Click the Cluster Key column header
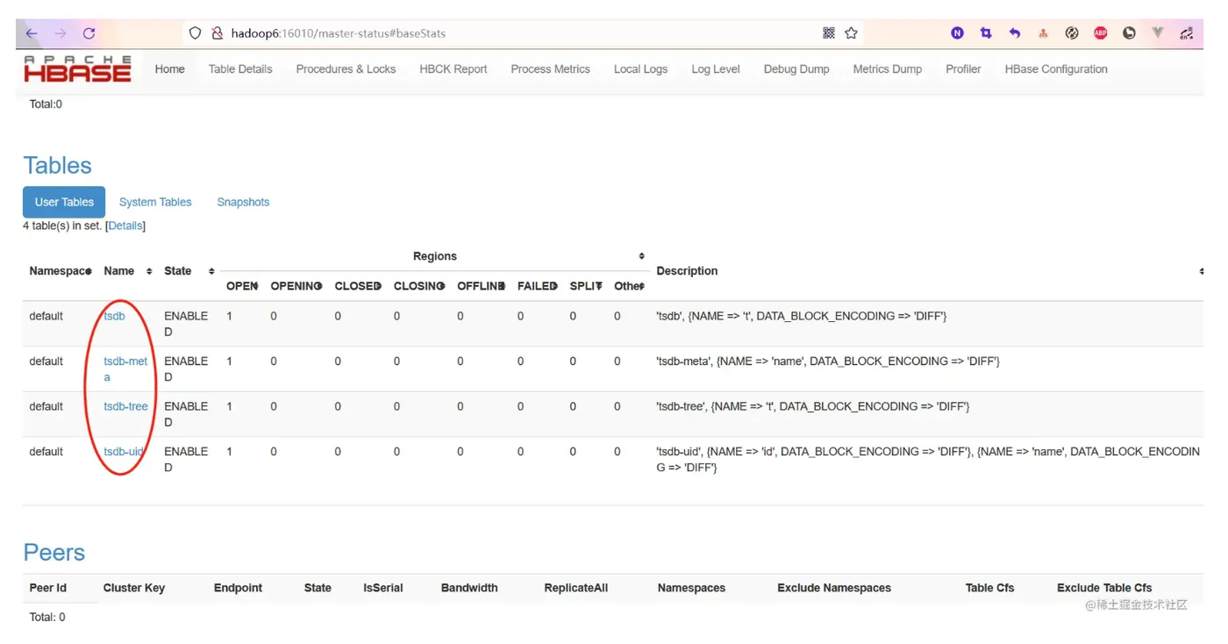Viewport: 1228px width, 644px height. pyautogui.click(x=133, y=588)
